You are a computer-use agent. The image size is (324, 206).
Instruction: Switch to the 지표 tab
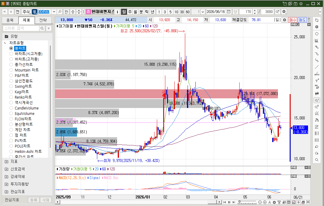click(x=26, y=20)
